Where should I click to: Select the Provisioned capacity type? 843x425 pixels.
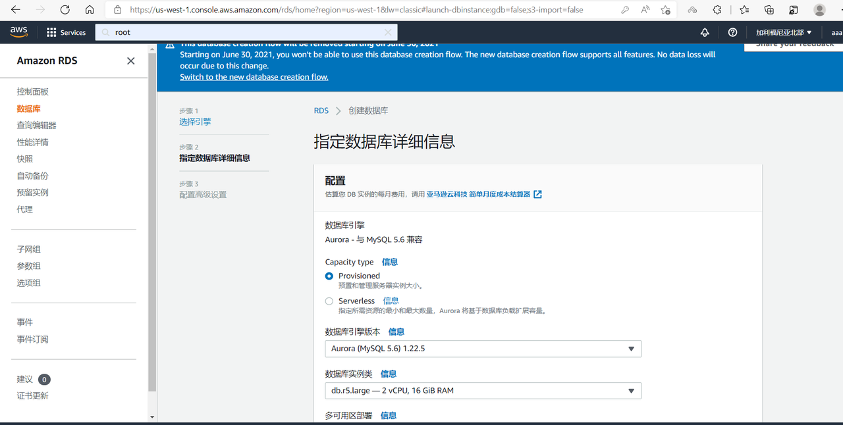click(329, 276)
